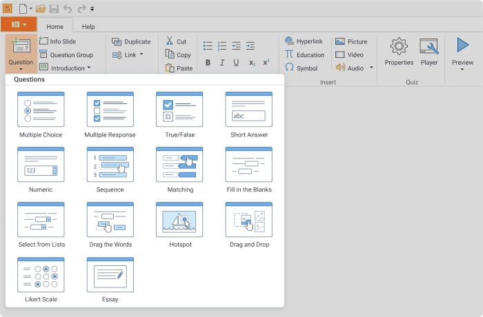Viewport: 483px width, 317px height.
Task: Click the Hyperlink insert icon
Action: tap(289, 41)
